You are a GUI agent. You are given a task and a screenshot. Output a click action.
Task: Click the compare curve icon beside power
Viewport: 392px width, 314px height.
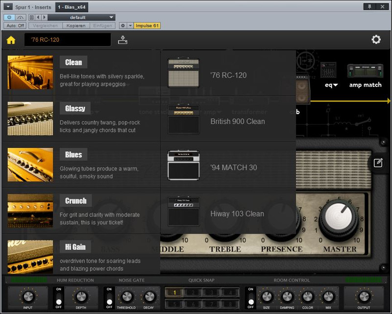pyautogui.click(x=20, y=17)
